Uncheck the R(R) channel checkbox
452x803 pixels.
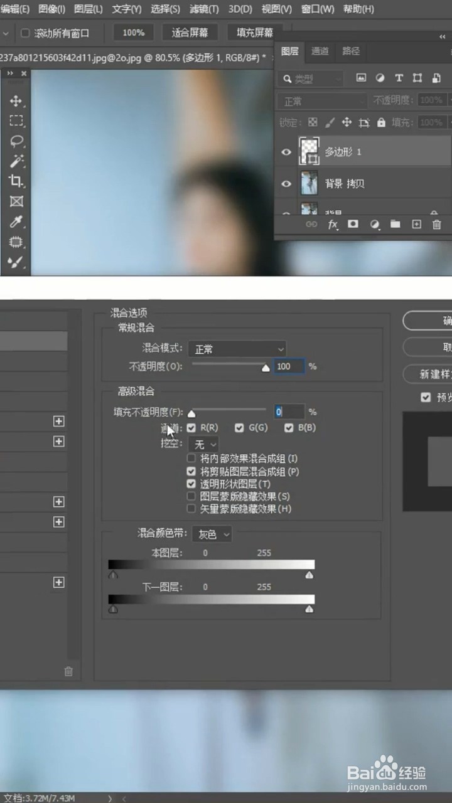coord(191,428)
